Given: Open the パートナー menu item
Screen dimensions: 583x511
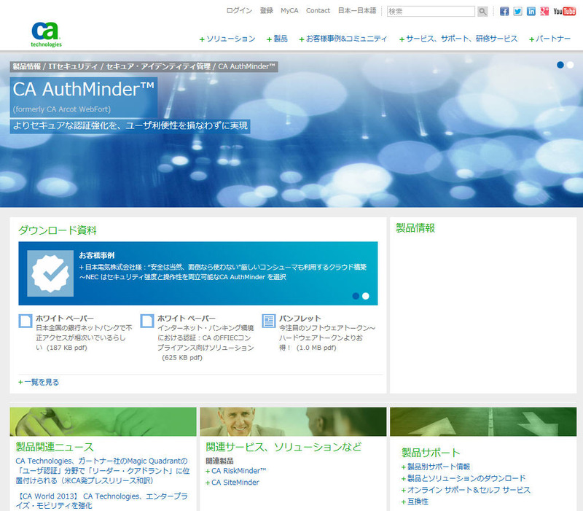Looking at the screenshot, I should 553,39.
